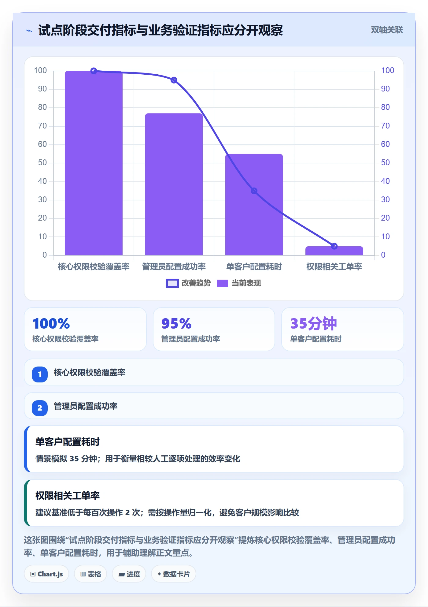The image size is (428, 607).
Task: Click the grid icon in 表格 tag
Action: 83,574
